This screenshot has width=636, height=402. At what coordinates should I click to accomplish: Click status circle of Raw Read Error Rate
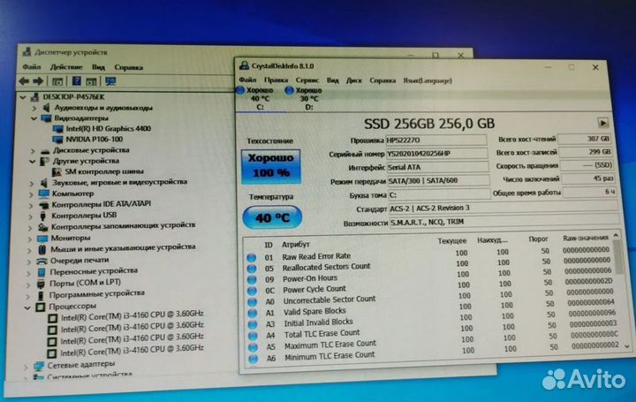click(252, 258)
